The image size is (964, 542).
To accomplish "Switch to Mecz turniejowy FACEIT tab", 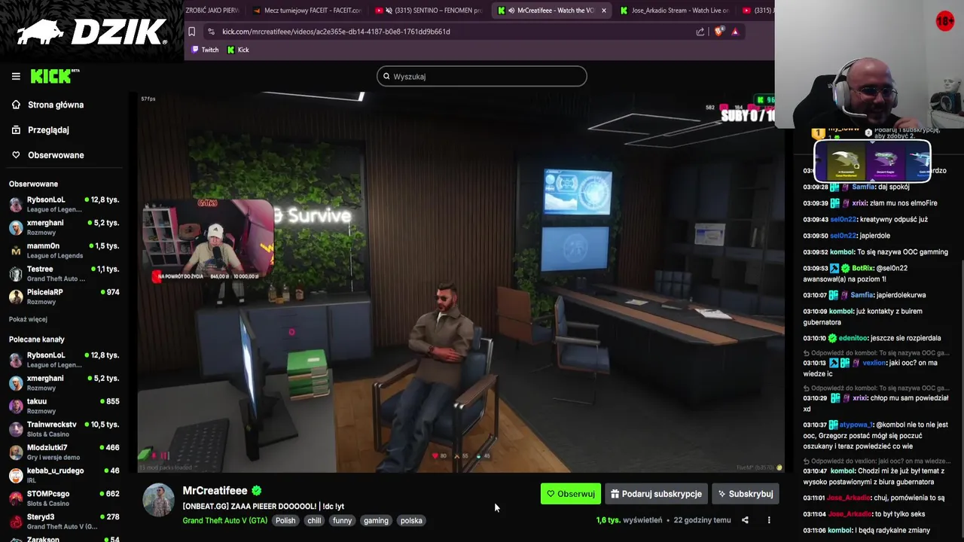I will coord(307,11).
